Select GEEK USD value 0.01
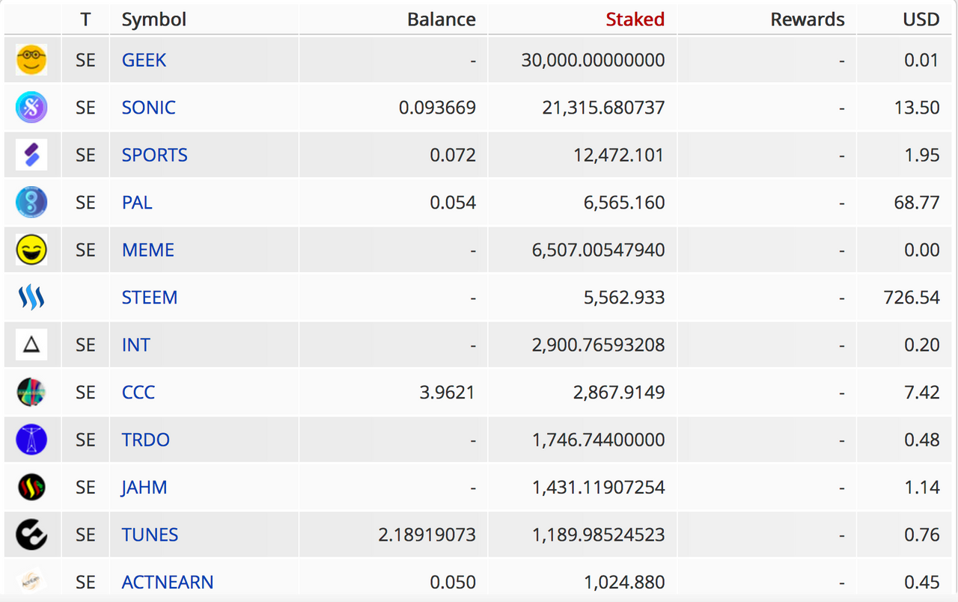Image resolution: width=958 pixels, height=602 pixels. coord(922,60)
